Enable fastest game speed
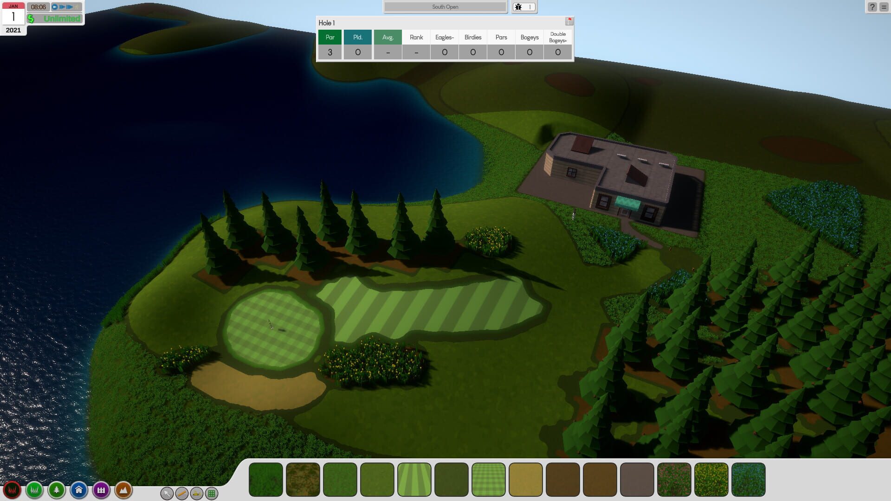The image size is (891, 501). tap(70, 7)
